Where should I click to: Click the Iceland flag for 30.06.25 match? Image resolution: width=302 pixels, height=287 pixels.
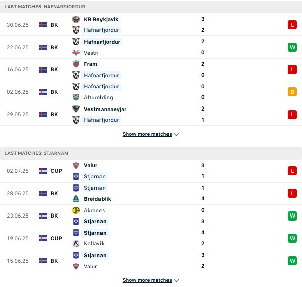(43, 25)
